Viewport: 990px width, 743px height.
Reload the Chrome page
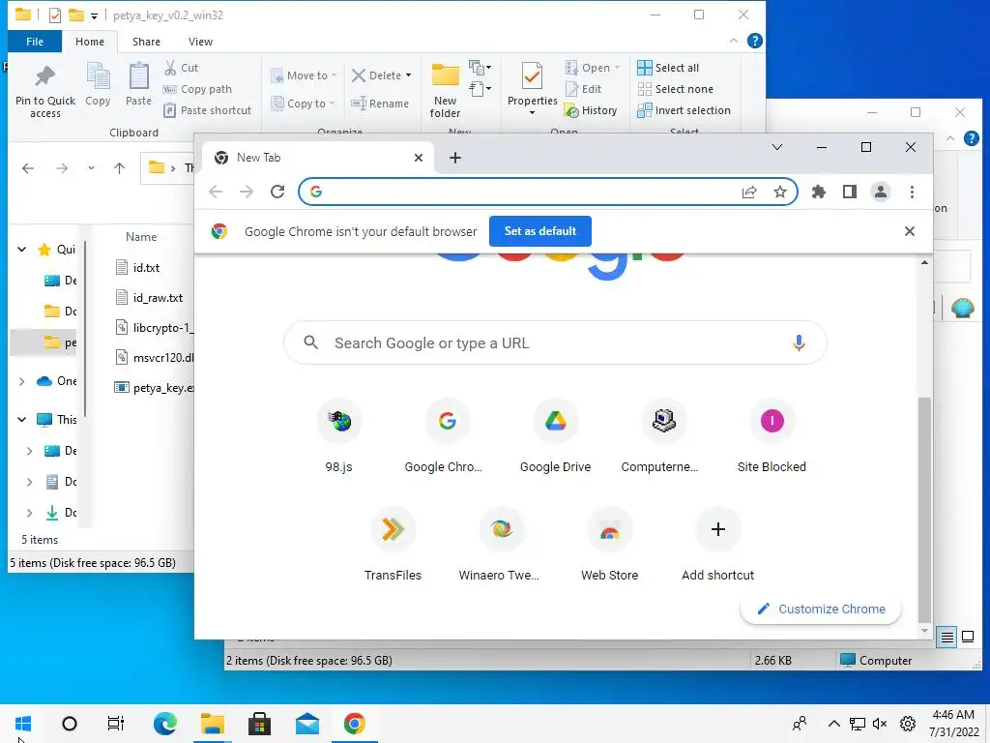point(277,192)
